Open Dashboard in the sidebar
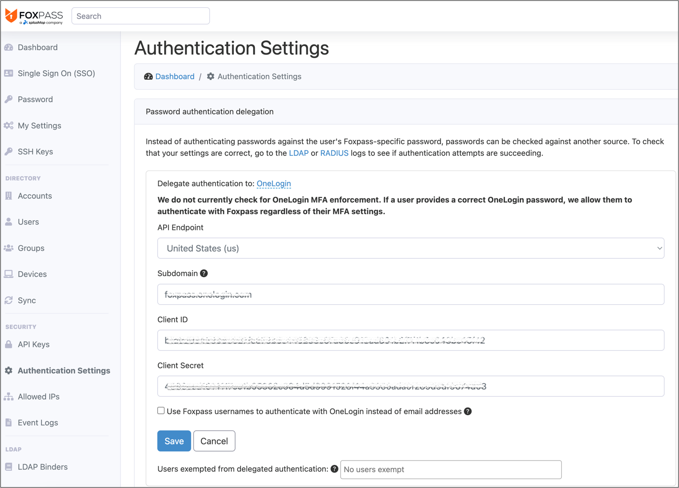679x488 pixels. tap(37, 47)
